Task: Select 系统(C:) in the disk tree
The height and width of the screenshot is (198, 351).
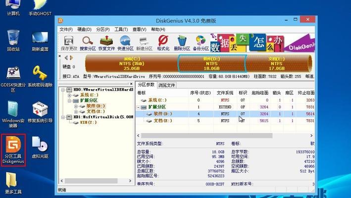Action: (89, 95)
